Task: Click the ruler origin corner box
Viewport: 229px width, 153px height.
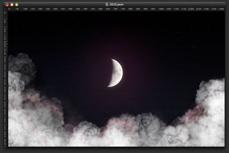Action: click(x=6, y=9)
